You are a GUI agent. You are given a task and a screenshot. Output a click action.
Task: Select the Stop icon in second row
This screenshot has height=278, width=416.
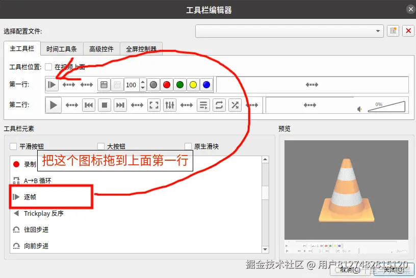[x=105, y=105]
